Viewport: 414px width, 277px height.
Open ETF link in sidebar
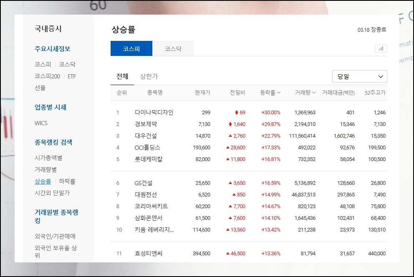click(x=71, y=76)
